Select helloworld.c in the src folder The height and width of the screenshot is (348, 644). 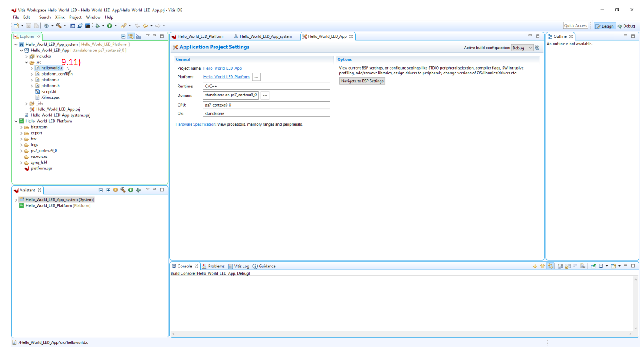(x=52, y=68)
